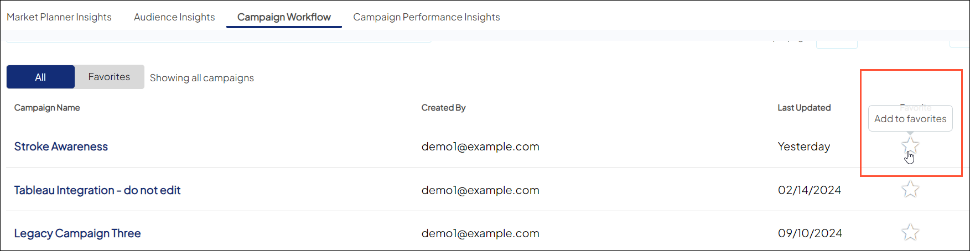Click the Showing all campaigns label
The image size is (970, 251).
pos(201,78)
